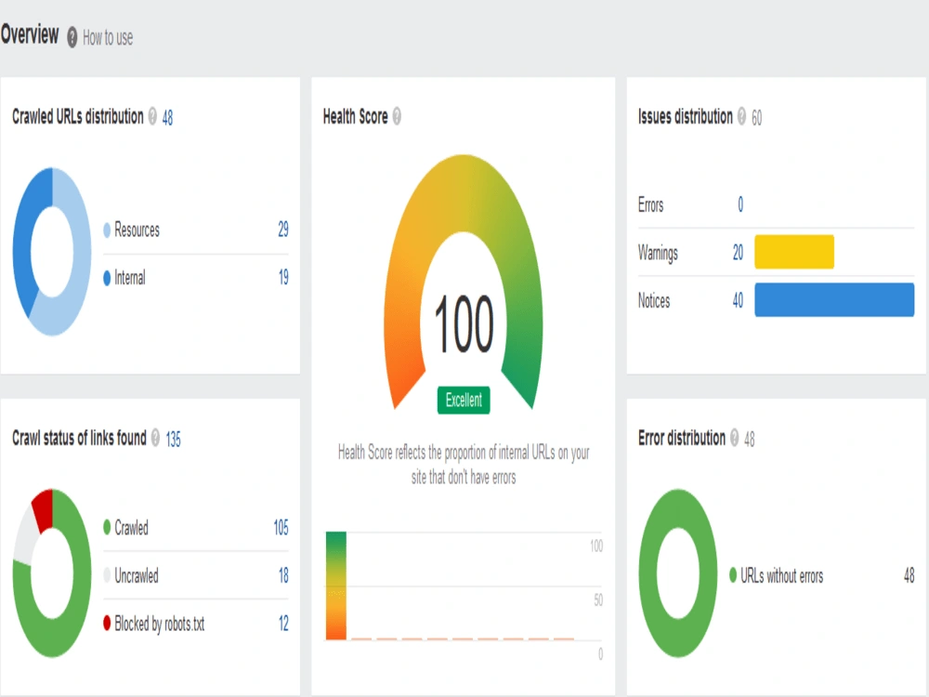This screenshot has height=697, width=929.
Task: Click help icon beside Crawled URLs distribution
Action: pos(152,116)
